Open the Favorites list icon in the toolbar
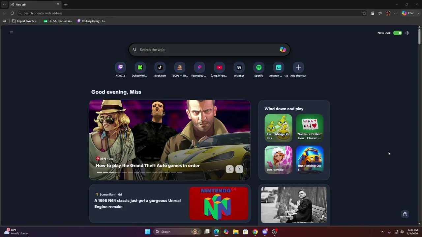Image resolution: width=422 pixels, height=237 pixels. [380, 13]
